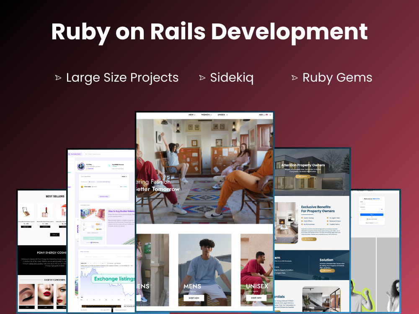Screen dimensions: 419x314
Task: Click the Quick Closing benefit bullet
Action: 307,218
